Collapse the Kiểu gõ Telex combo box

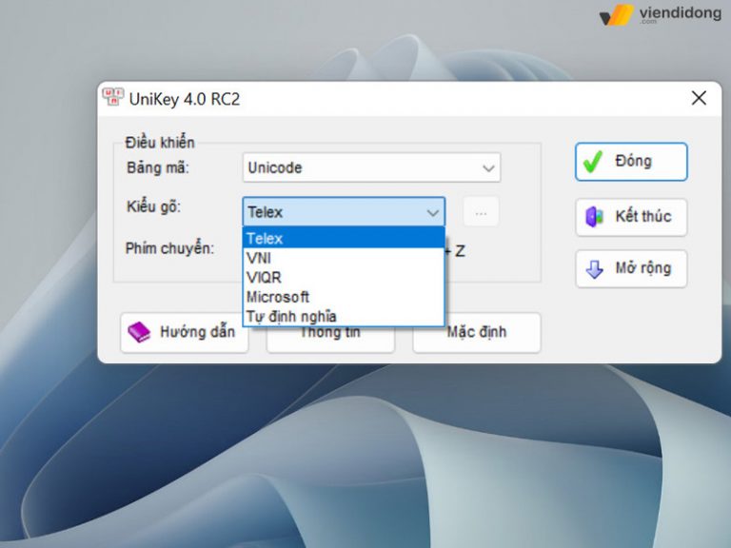pos(344,212)
